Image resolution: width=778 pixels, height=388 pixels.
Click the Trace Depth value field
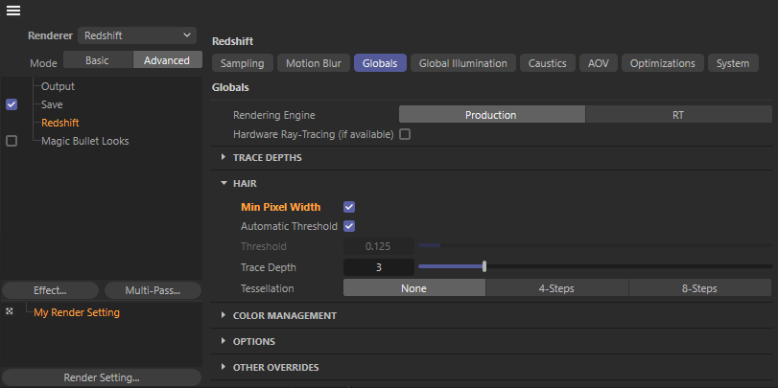[x=379, y=267]
